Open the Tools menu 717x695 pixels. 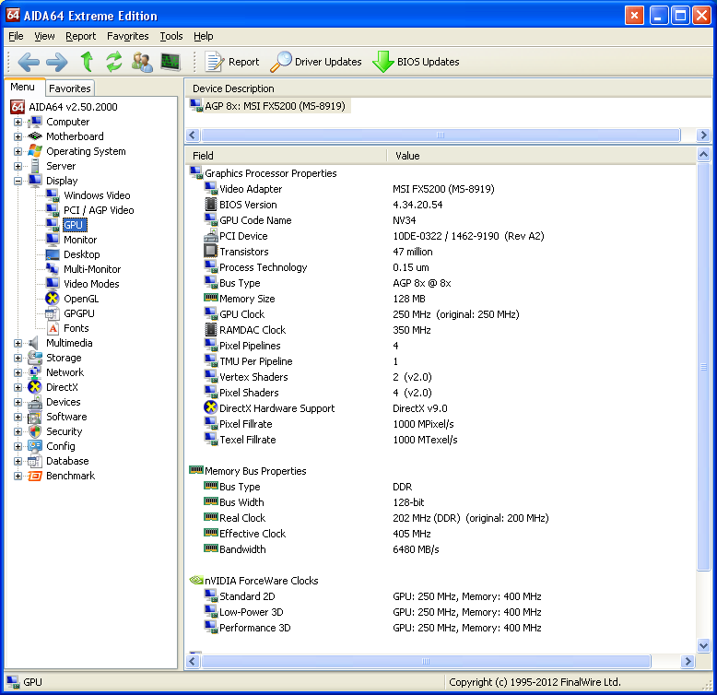click(171, 36)
